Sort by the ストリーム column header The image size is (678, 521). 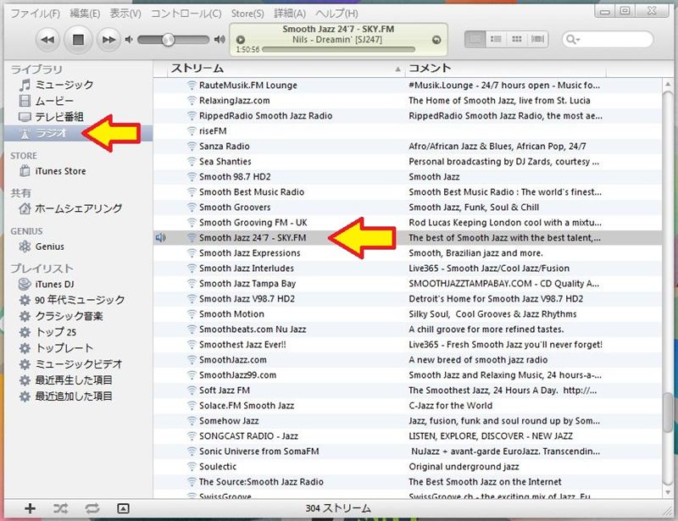coord(286,69)
